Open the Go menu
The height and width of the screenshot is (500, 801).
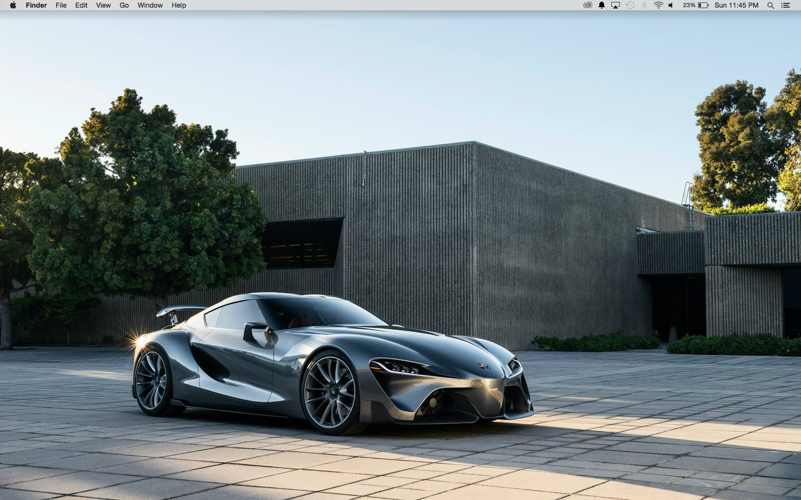click(x=124, y=5)
